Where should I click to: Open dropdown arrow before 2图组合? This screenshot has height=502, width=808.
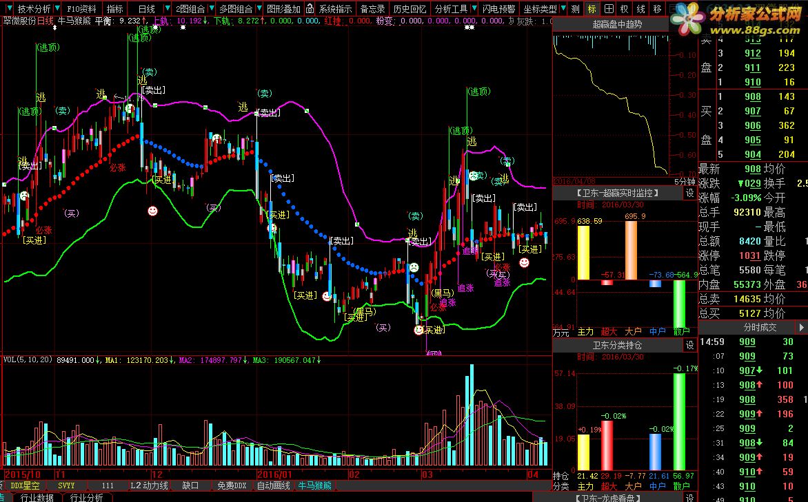tap(167, 9)
